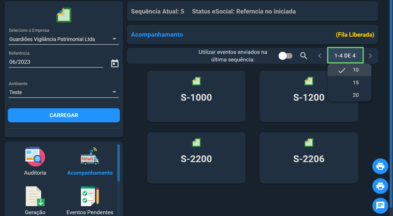Go to previous page arrow
This screenshot has height=216, width=393.
pos(320,56)
